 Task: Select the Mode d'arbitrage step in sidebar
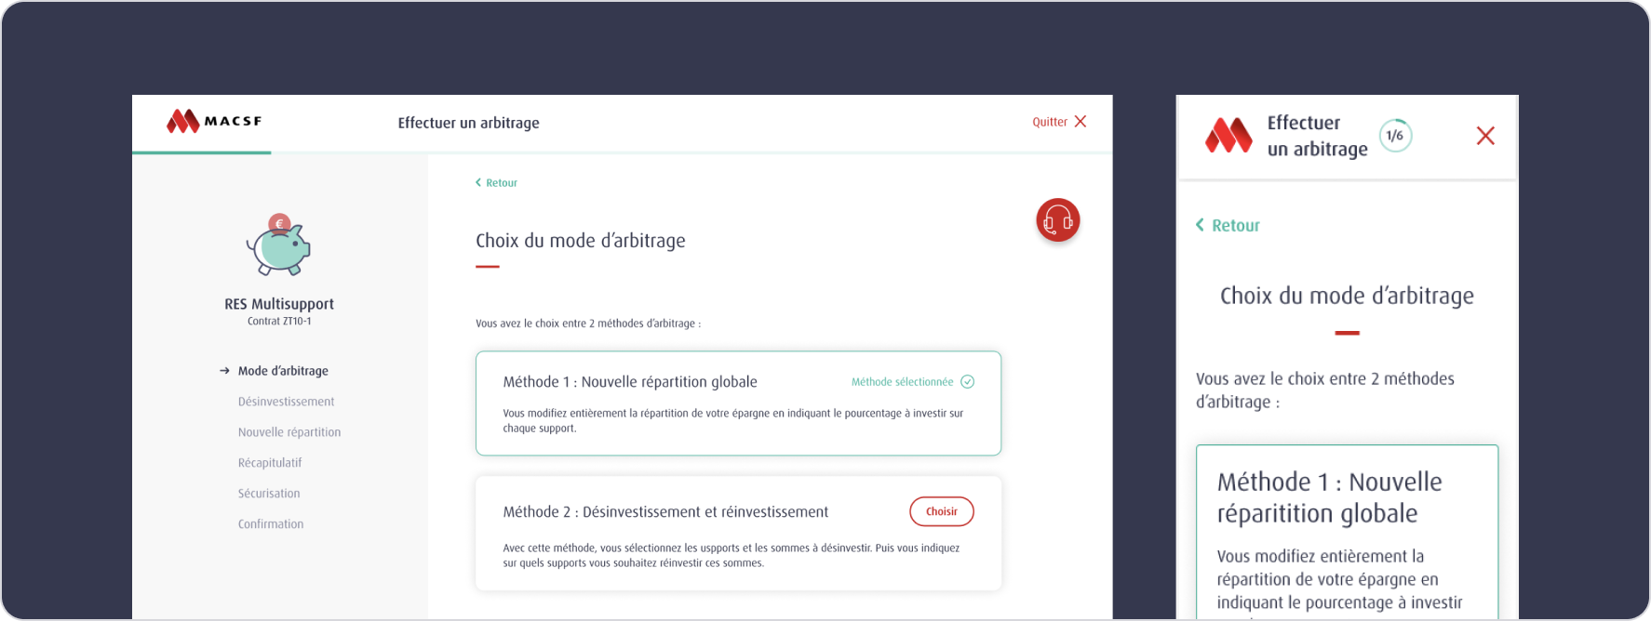pos(283,371)
